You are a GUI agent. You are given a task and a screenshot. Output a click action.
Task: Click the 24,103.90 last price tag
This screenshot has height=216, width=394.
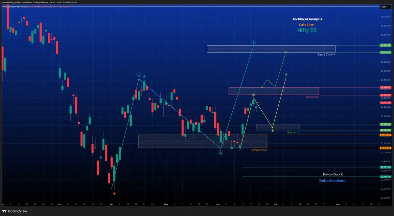click(386, 103)
